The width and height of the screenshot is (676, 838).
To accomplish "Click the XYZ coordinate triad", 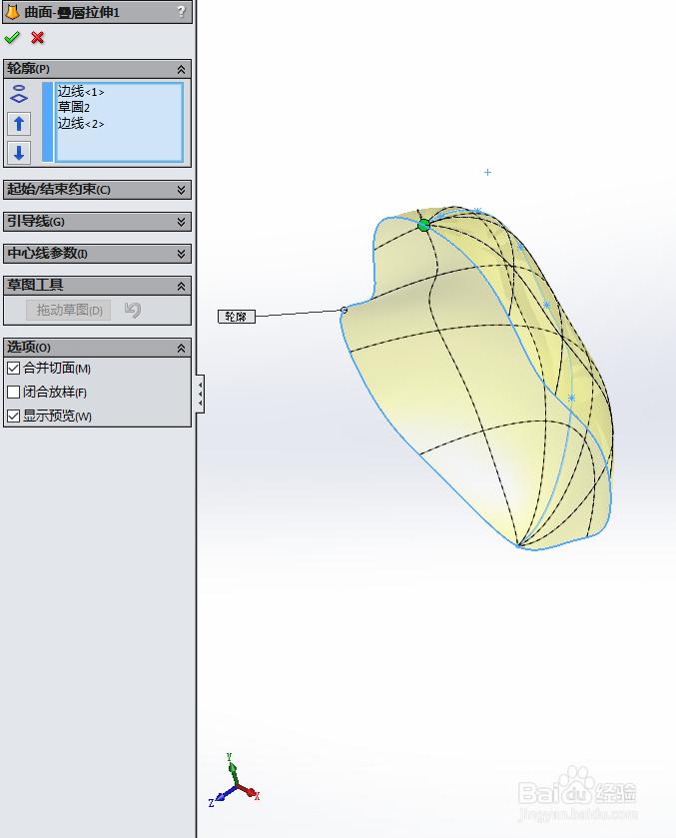I will pos(234,781).
